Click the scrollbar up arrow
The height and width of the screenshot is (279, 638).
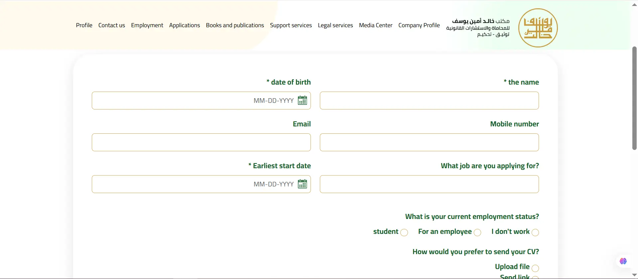point(634,5)
